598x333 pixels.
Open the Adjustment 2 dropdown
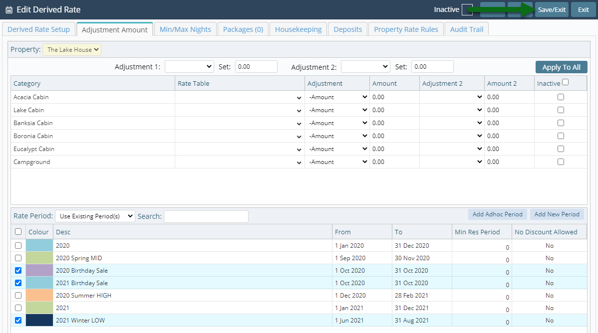(365, 67)
